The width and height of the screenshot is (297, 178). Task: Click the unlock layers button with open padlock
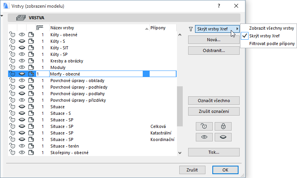coord(204,126)
